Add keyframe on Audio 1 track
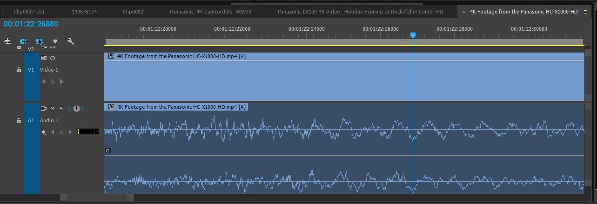The width and height of the screenshot is (597, 204). point(61,132)
